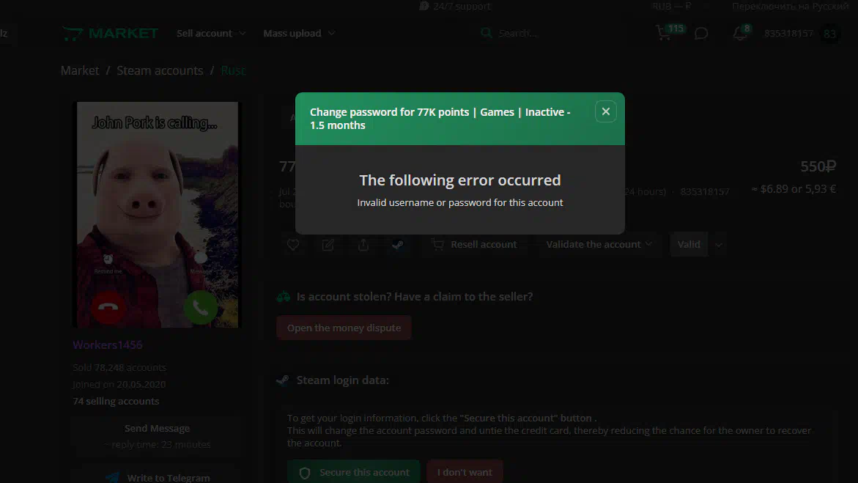Click Open the money dispute
858x483 pixels.
[344, 328]
